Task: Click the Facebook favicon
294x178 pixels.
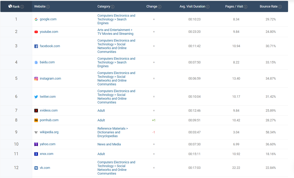Action: pyautogui.click(x=36, y=46)
